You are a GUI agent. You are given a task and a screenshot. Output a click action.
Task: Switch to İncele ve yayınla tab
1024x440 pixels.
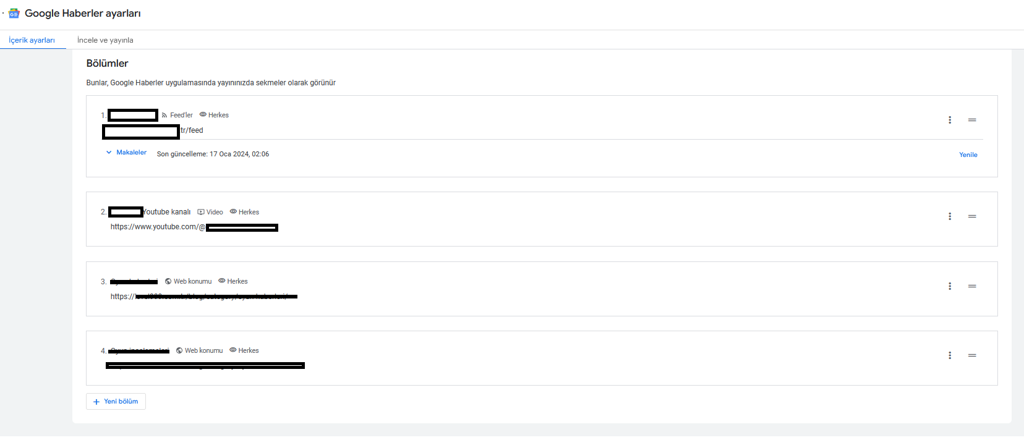coord(105,40)
